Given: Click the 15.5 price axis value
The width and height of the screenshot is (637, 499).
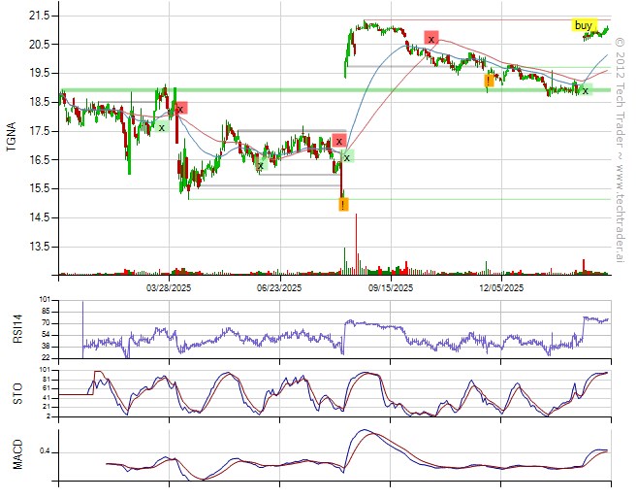Looking at the screenshot, I should (39, 188).
